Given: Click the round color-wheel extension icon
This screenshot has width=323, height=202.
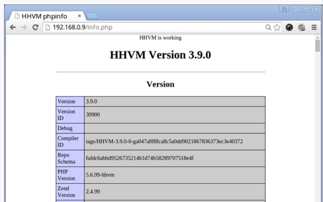Looking at the screenshot, I should coord(289,27).
